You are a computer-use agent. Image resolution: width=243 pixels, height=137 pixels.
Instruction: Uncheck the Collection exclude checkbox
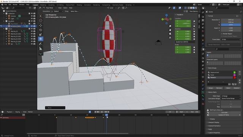tap(29, 14)
